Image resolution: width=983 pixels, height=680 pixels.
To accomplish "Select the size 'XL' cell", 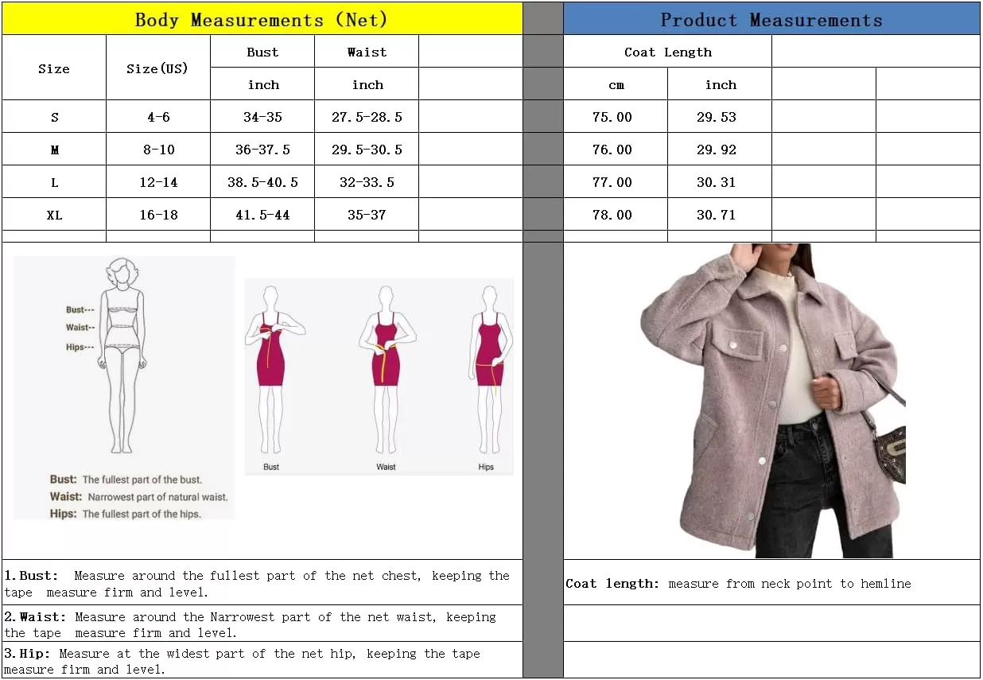I will pos(54,215).
